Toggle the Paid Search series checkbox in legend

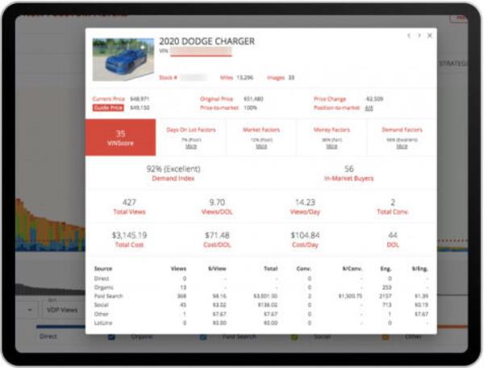pyautogui.click(x=203, y=337)
